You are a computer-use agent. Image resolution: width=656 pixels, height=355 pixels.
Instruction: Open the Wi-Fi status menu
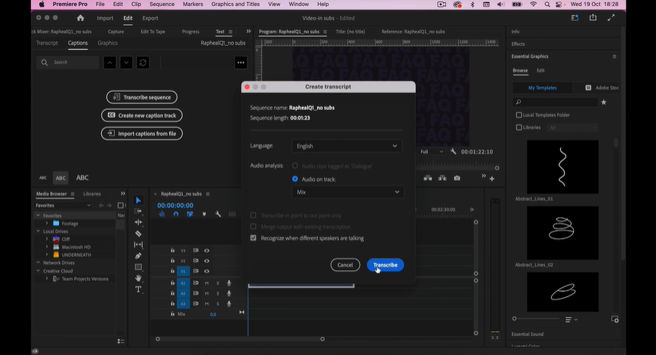tap(534, 5)
